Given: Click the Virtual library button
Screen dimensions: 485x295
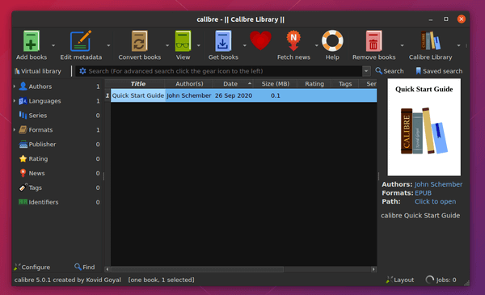Looking at the screenshot, I should point(38,71).
